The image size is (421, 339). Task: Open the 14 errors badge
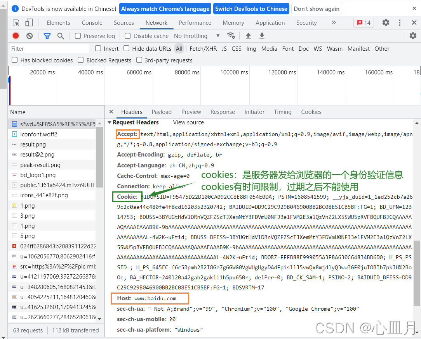point(364,23)
